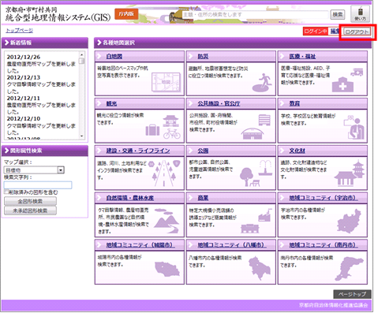Click the news list scroll-down arrow

[82, 136]
